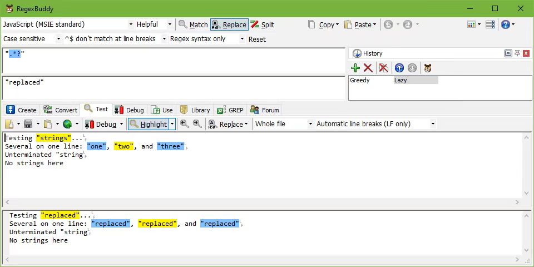The height and width of the screenshot is (267, 534).
Task: Open the Library tab
Action: [195, 110]
